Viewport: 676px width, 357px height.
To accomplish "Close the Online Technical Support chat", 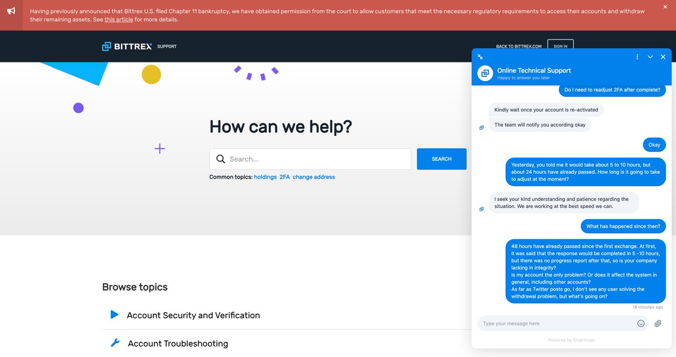I will [x=663, y=57].
